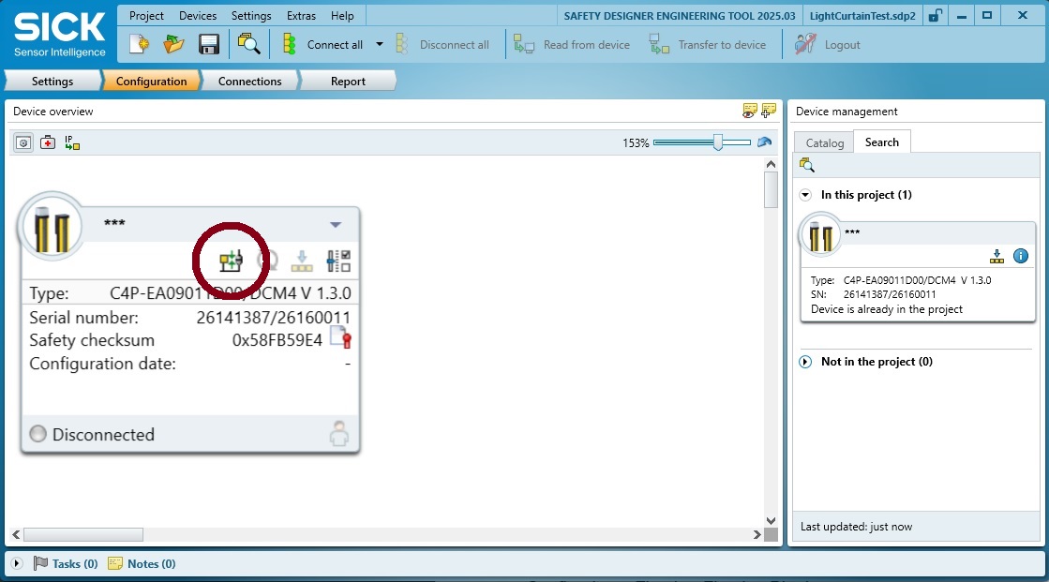Click the show notes icon in Device overview header
This screenshot has width=1049, height=582.
pos(750,111)
